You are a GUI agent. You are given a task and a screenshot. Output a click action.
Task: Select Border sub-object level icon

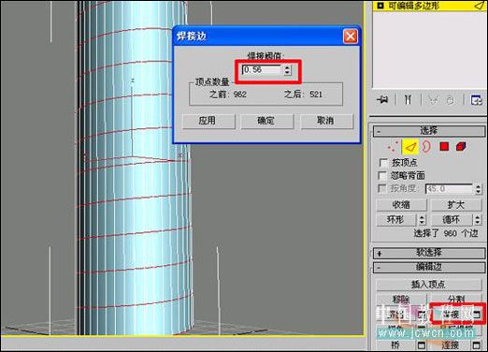[426, 146]
